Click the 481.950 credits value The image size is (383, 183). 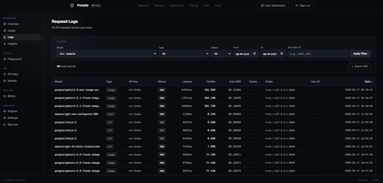(210, 90)
